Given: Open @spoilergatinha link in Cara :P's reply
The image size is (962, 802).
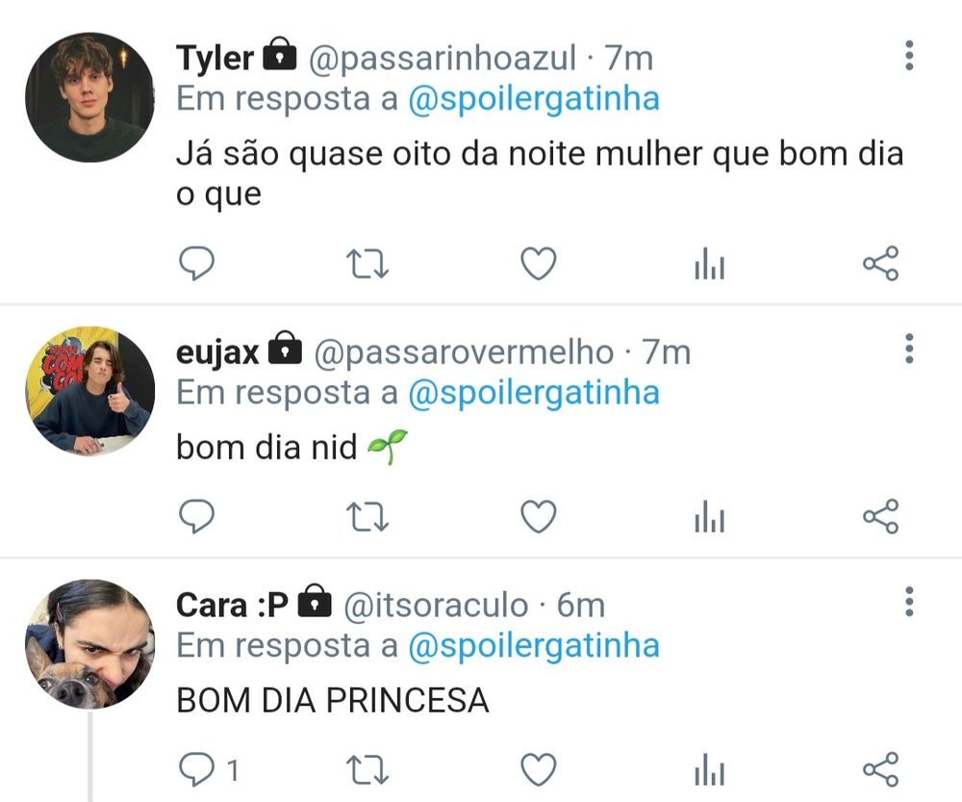Looking at the screenshot, I should tap(534, 647).
